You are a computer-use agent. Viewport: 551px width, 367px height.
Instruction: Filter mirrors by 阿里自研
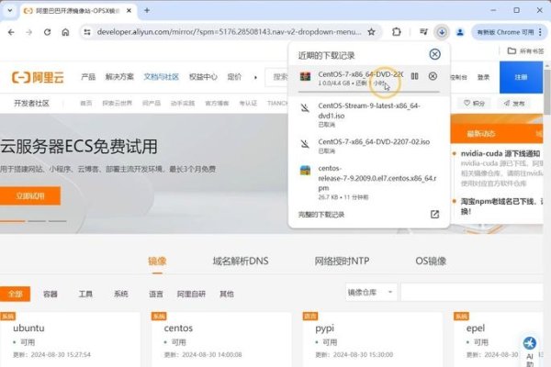pyautogui.click(x=191, y=294)
